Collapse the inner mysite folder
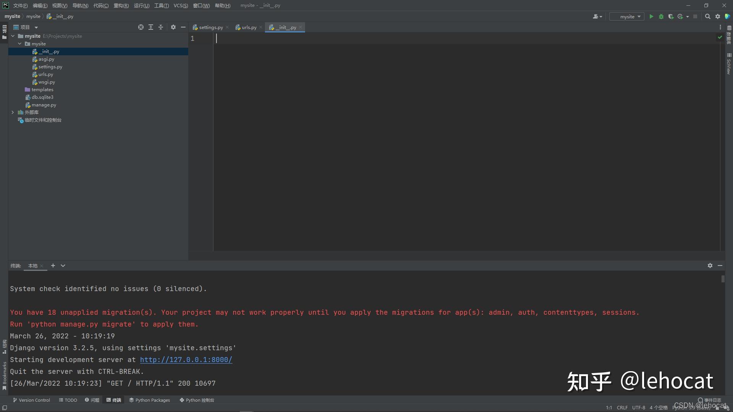This screenshot has width=733, height=412. click(x=19, y=44)
